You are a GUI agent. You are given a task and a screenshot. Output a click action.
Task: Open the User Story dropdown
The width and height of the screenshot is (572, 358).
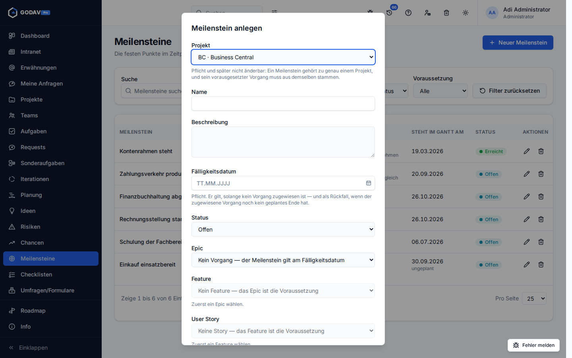tap(283, 331)
